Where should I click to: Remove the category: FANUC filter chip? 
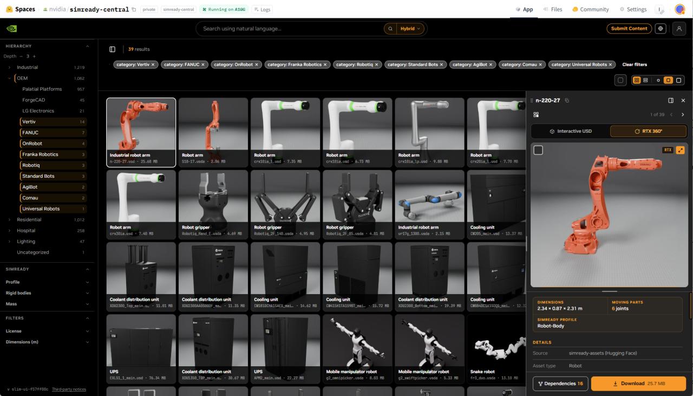203,64
